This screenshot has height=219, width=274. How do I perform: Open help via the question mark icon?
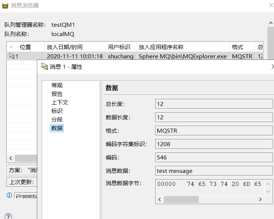[8, 216]
